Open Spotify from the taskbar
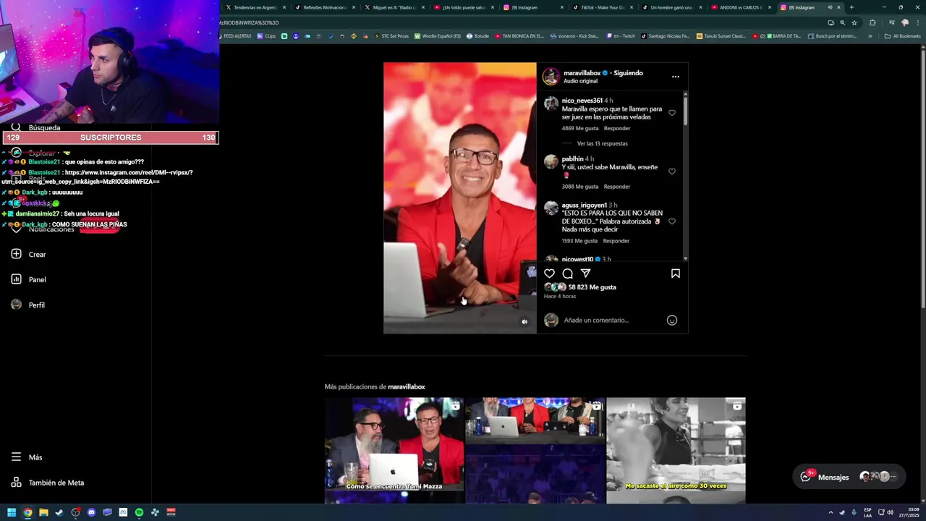Viewport: 926px width, 521px height. tap(139, 512)
